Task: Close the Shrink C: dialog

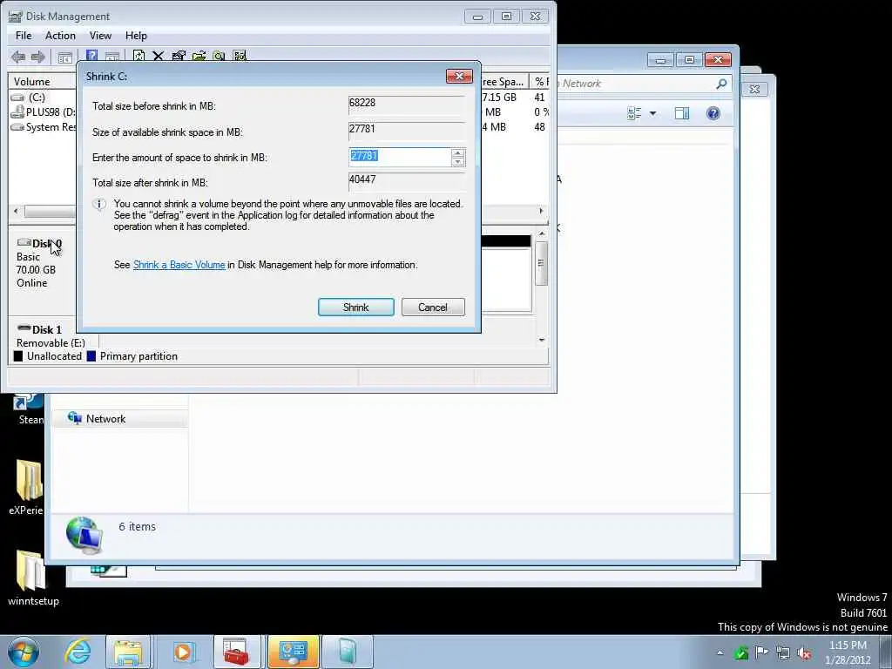Action: pos(459,77)
